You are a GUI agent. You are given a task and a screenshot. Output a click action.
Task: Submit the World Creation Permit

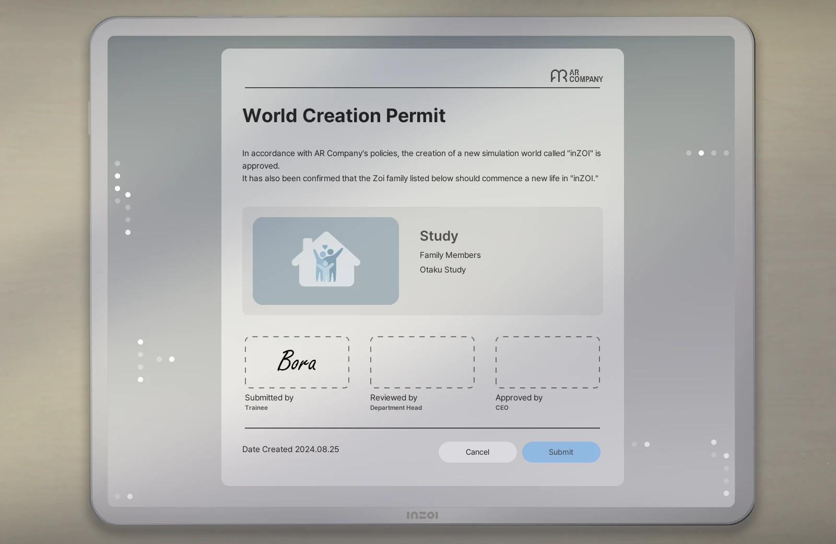[x=561, y=452]
